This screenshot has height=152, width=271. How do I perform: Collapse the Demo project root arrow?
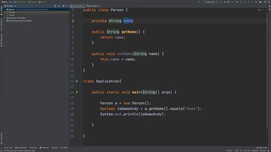click(5, 9)
